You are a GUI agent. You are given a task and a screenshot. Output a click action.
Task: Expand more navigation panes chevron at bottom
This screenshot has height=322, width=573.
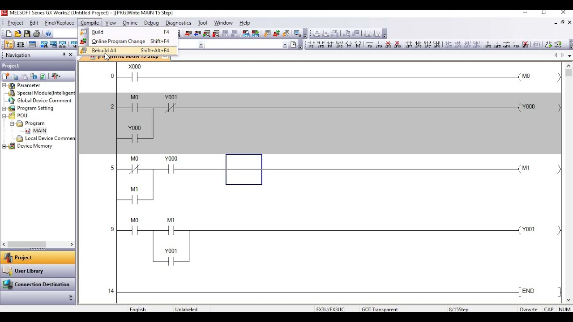click(71, 297)
